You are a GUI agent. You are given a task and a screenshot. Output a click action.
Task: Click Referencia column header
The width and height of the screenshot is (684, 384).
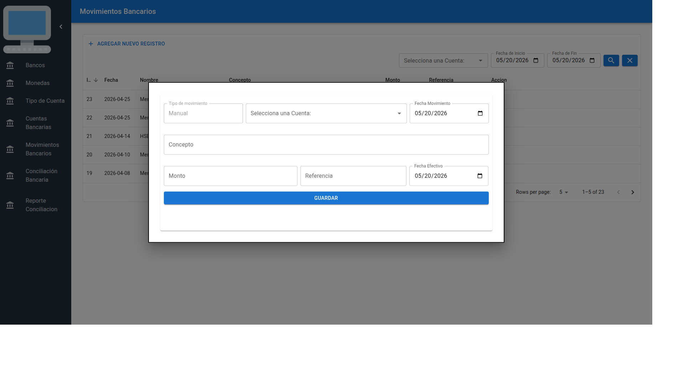click(x=441, y=80)
